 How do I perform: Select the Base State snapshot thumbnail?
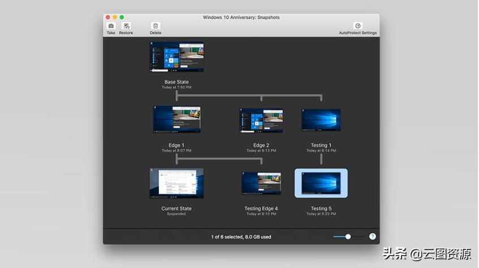tap(176, 57)
